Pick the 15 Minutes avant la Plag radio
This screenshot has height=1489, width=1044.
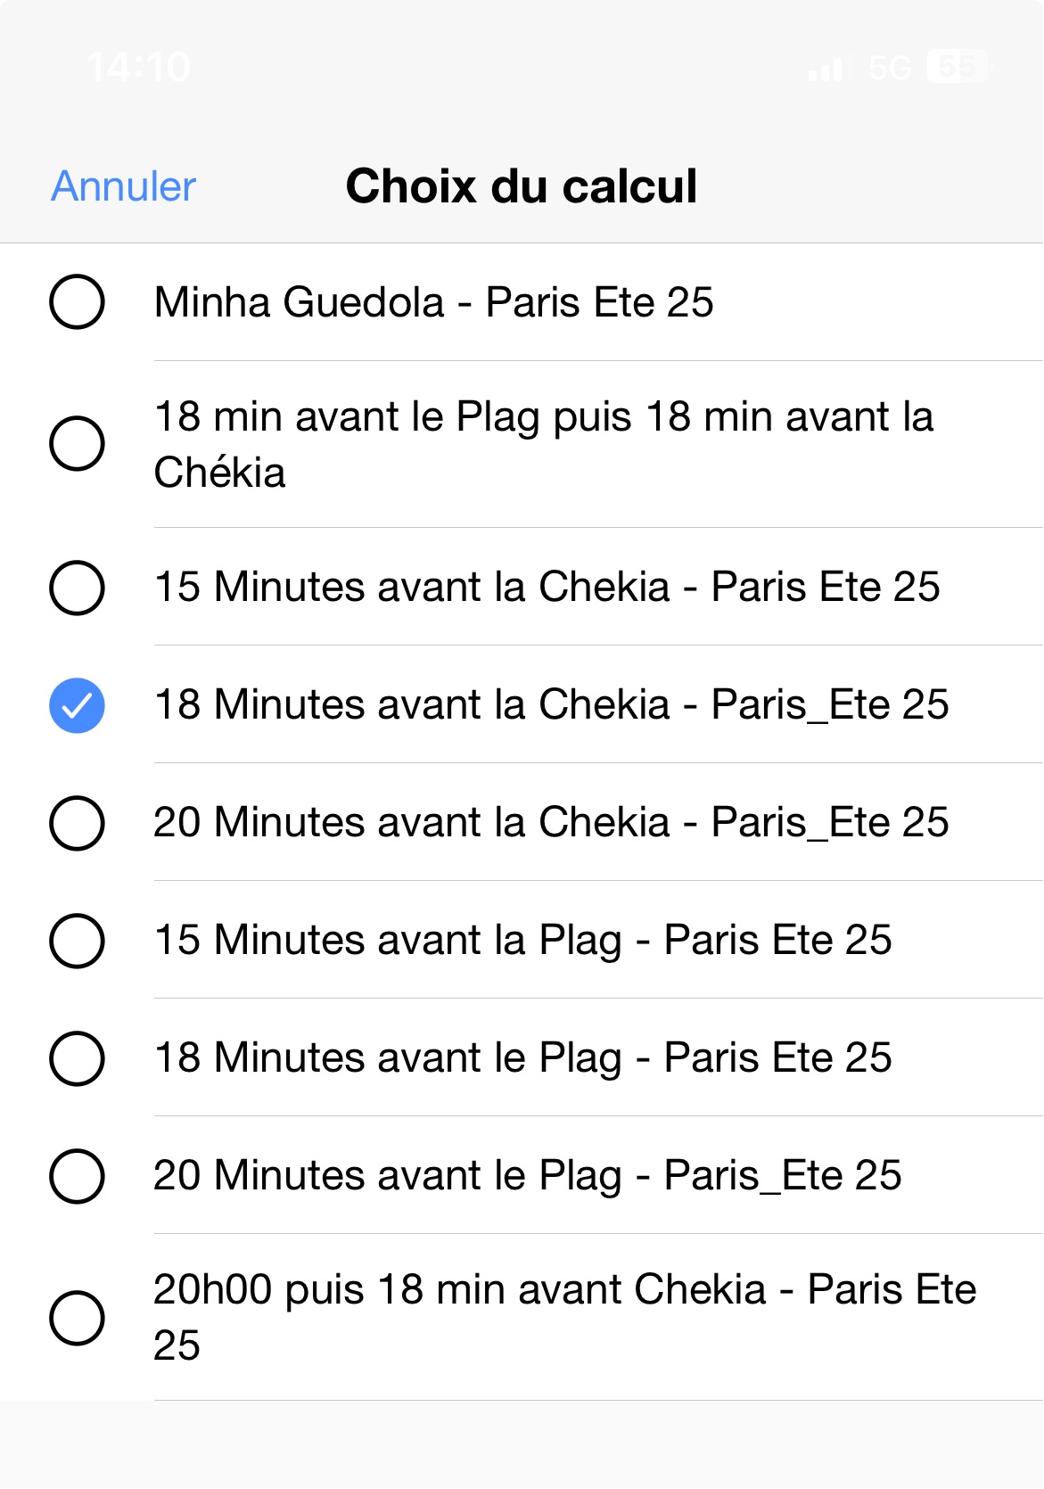click(77, 941)
